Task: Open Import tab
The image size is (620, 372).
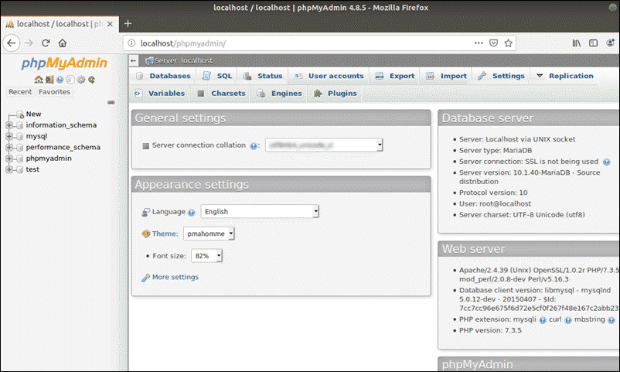Action: pyautogui.click(x=446, y=76)
